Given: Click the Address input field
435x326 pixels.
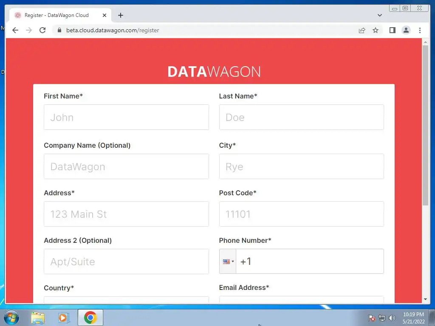Looking at the screenshot, I should (x=126, y=214).
